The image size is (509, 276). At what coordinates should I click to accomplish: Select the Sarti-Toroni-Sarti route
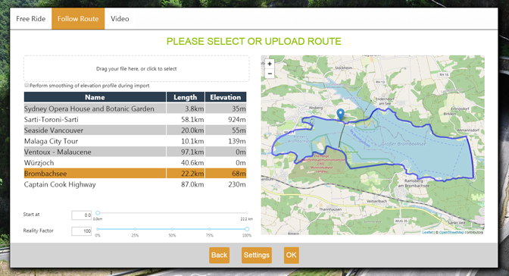point(135,120)
